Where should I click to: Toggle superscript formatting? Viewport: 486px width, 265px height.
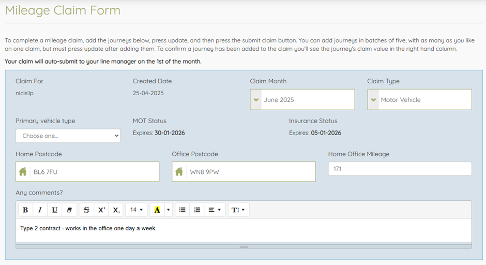tap(101, 210)
